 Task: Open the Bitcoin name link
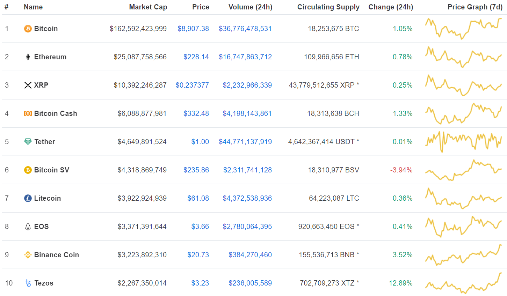46,29
